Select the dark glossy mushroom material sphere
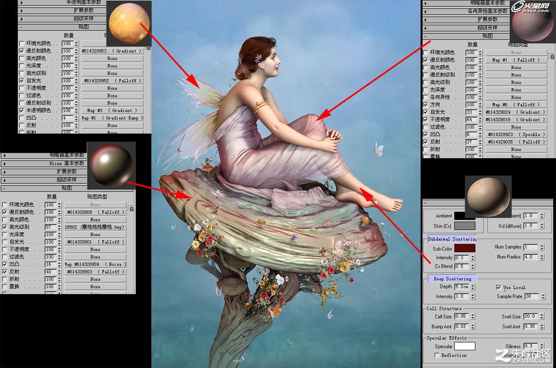This screenshot has width=556, height=368. pos(110,166)
